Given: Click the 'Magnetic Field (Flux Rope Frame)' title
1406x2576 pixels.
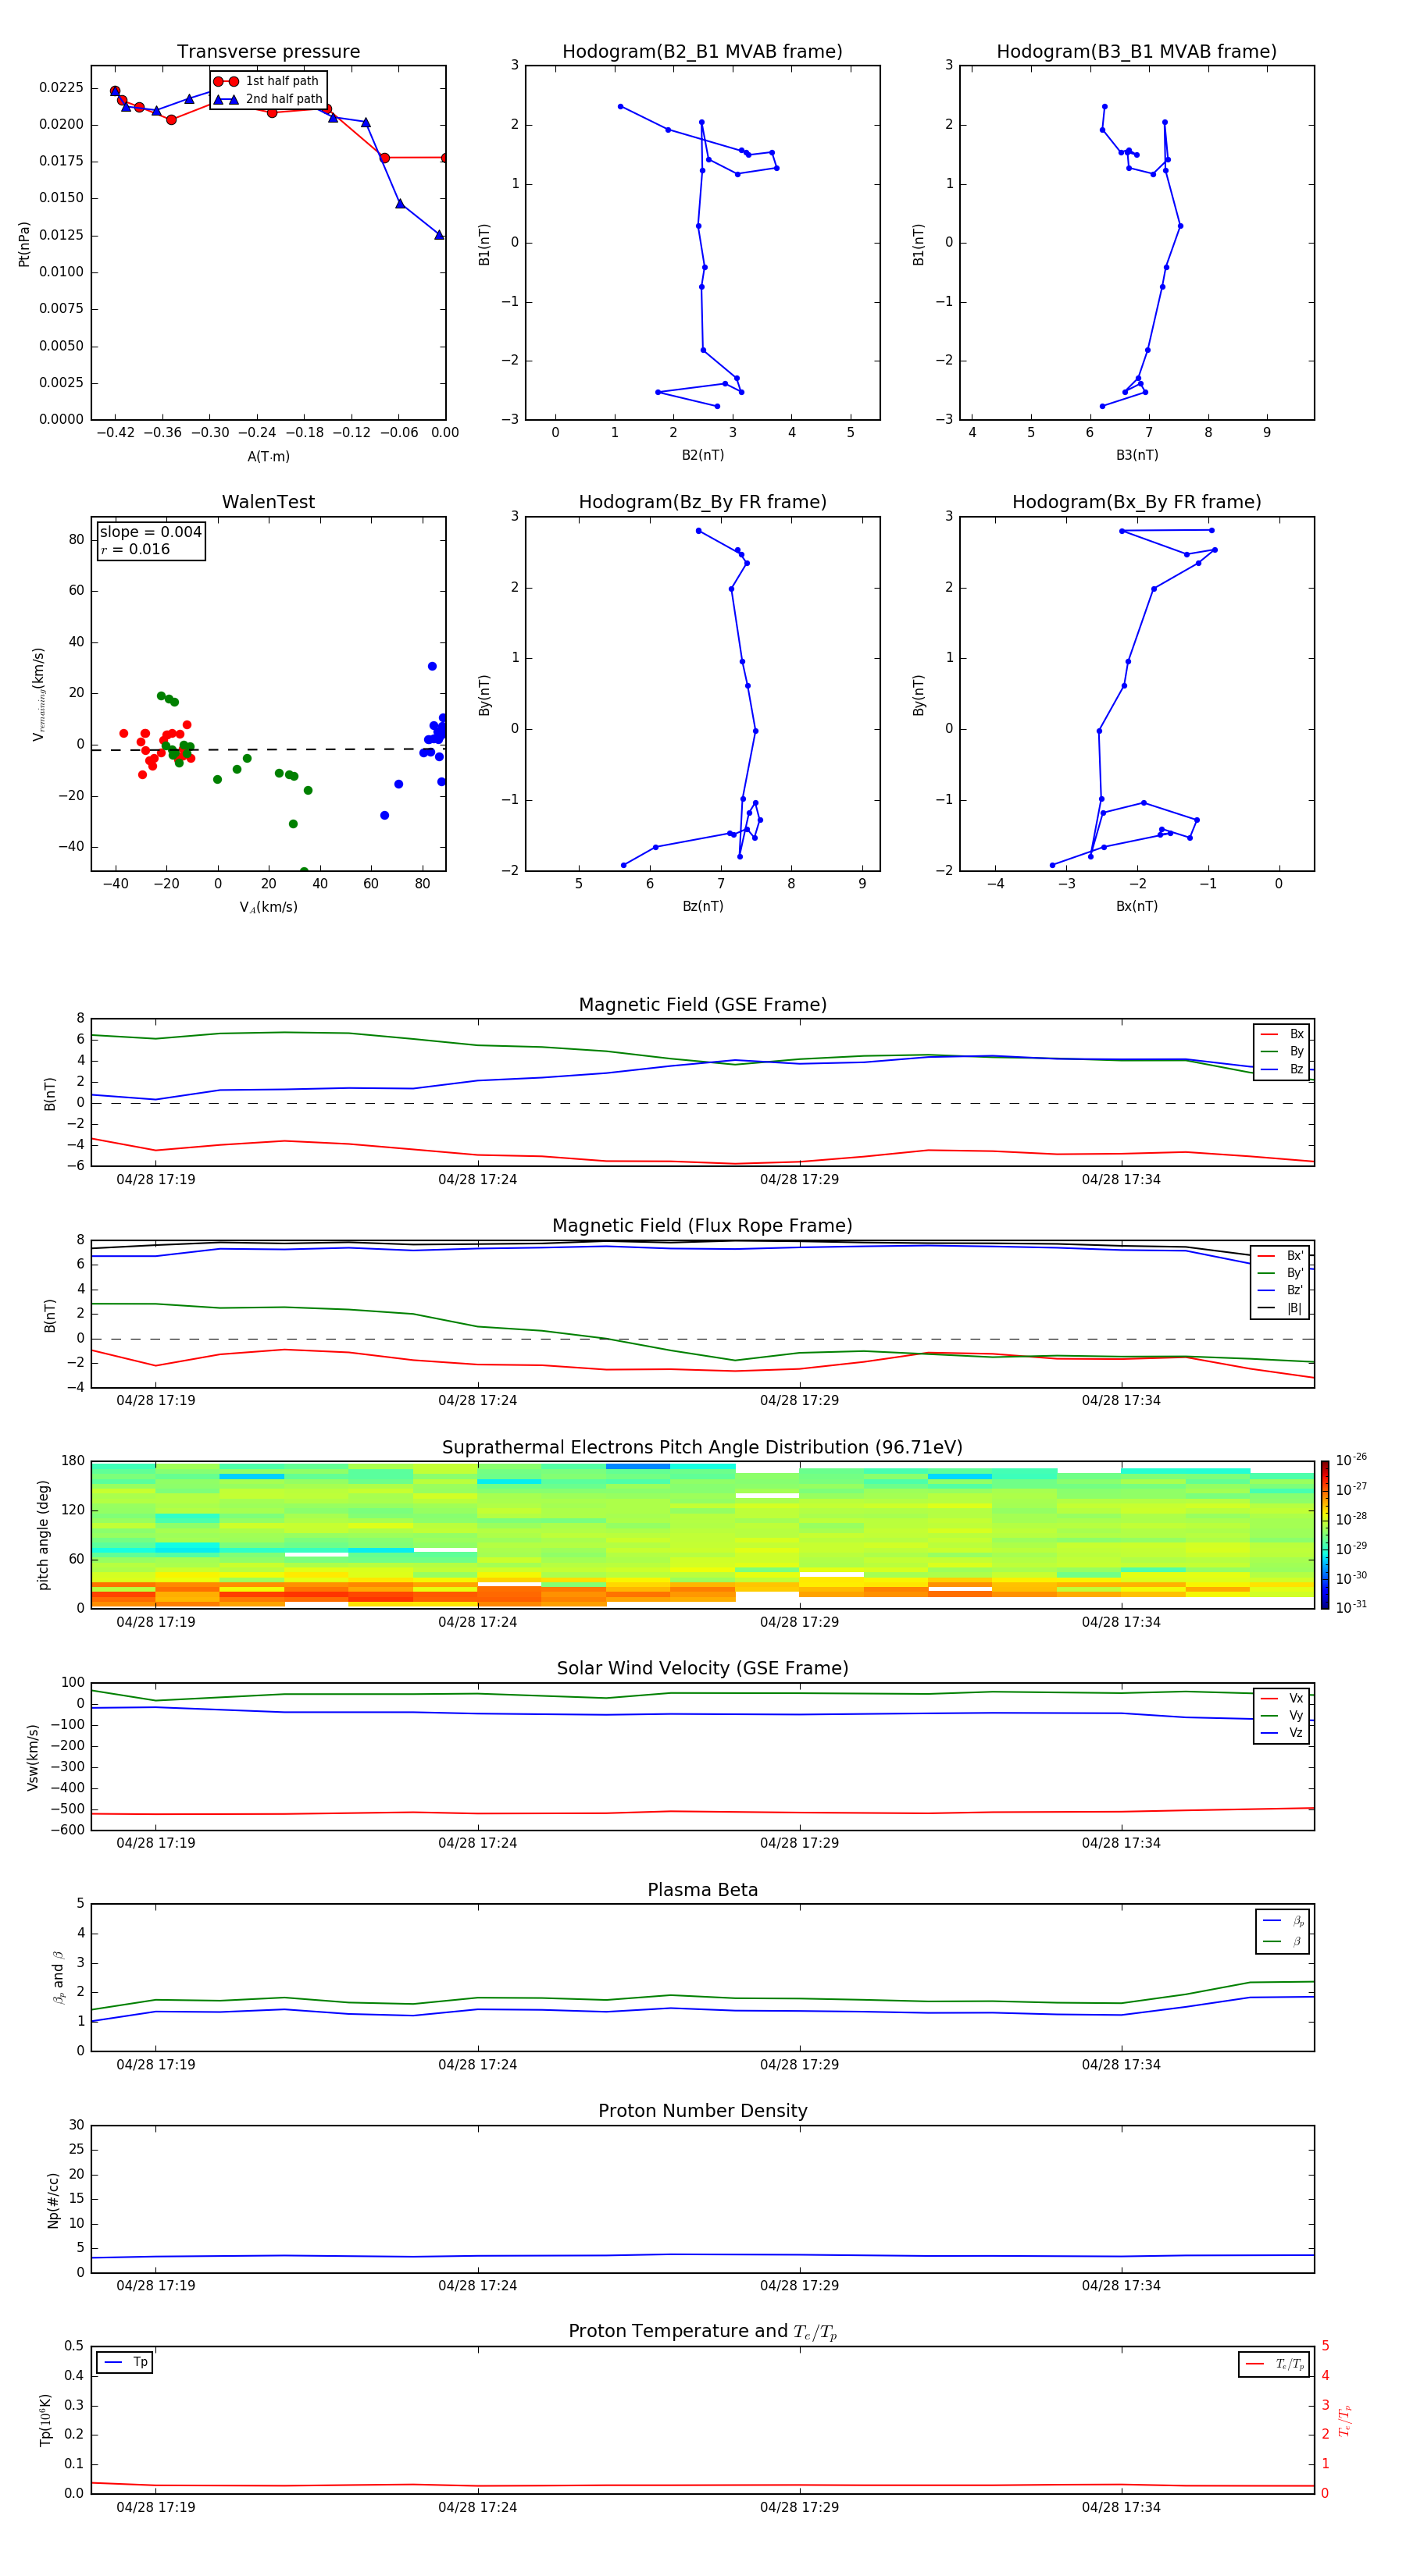Looking at the screenshot, I should (702, 1226).
